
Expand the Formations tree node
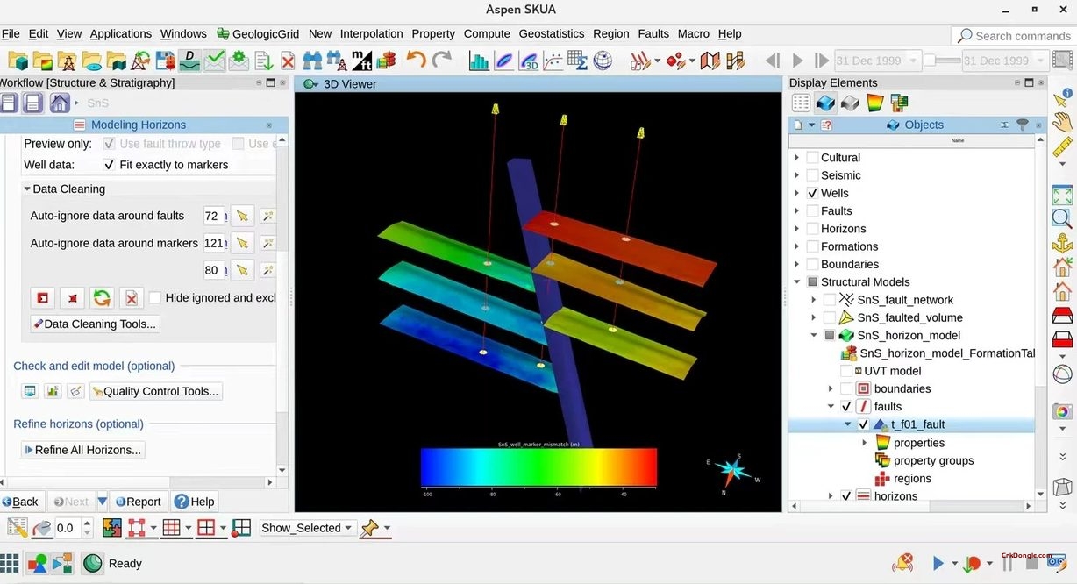pos(796,246)
